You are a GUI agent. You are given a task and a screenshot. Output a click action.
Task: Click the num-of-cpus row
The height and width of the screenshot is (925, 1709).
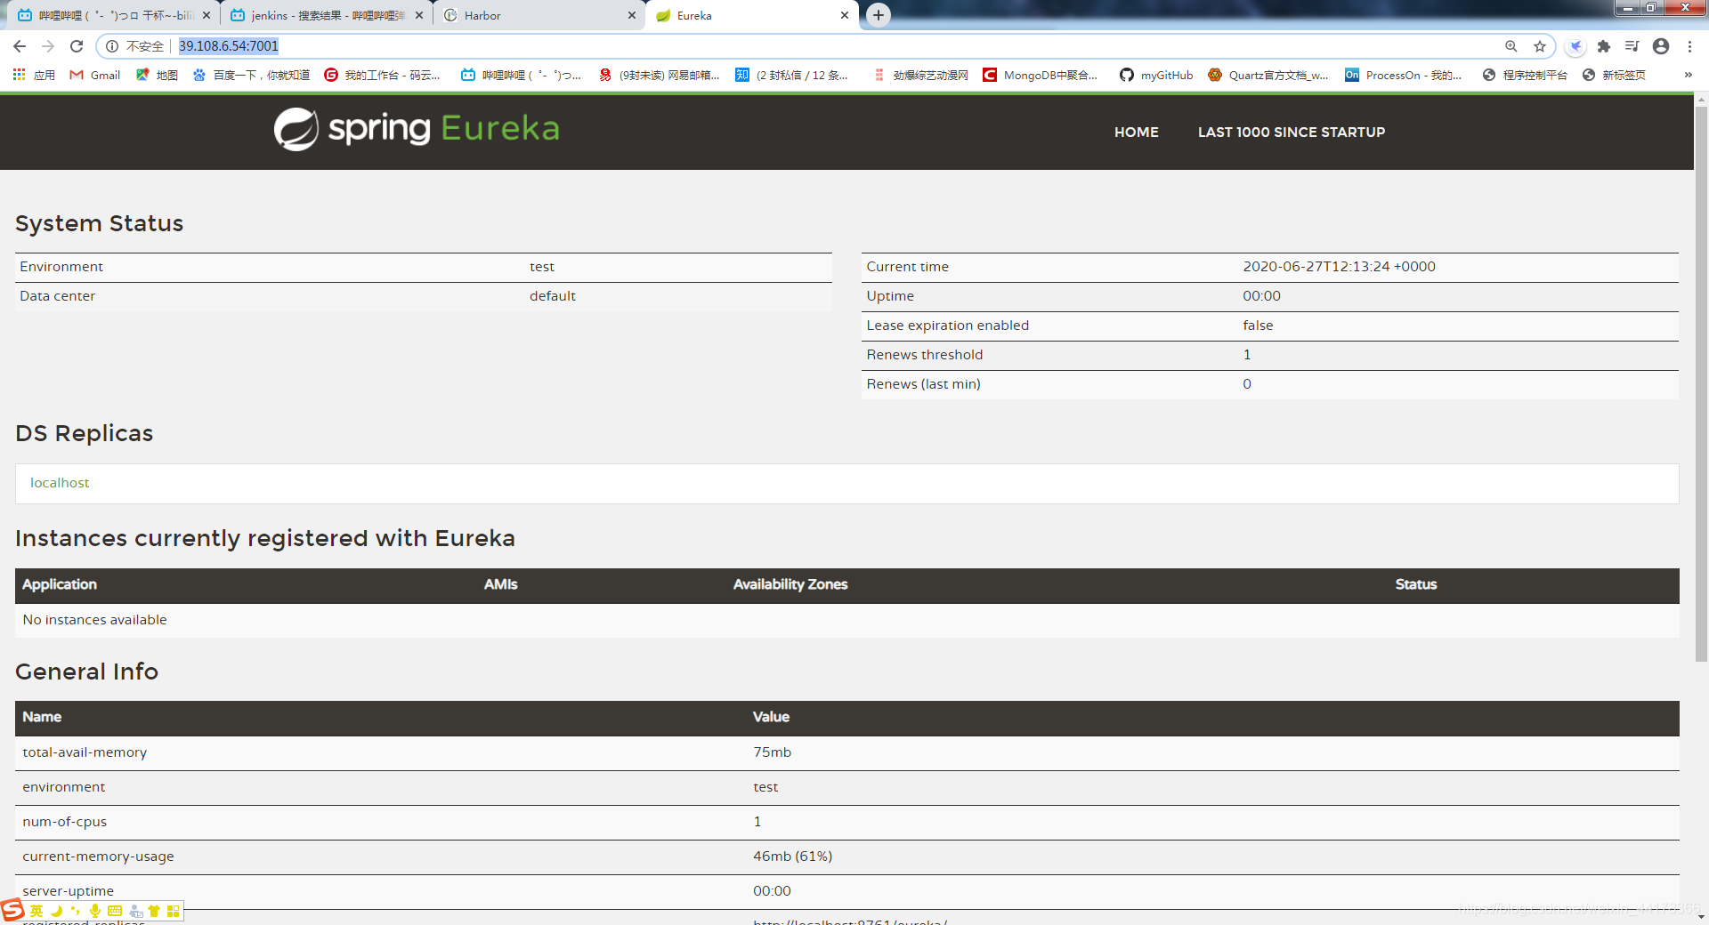tap(847, 822)
